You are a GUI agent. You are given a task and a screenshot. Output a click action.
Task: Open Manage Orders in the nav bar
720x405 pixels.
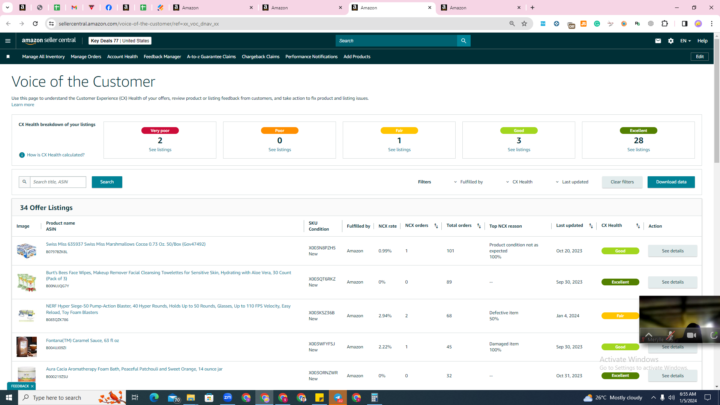(86, 57)
